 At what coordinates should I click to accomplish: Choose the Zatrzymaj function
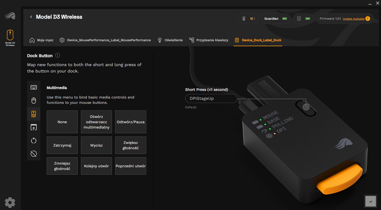(62, 145)
